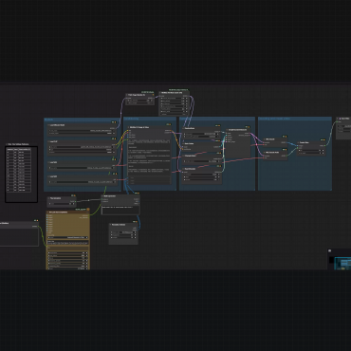This screenshot has height=351, width=351.
Task: Adjust the fps value slider in Create Video node
Action: [311, 150]
